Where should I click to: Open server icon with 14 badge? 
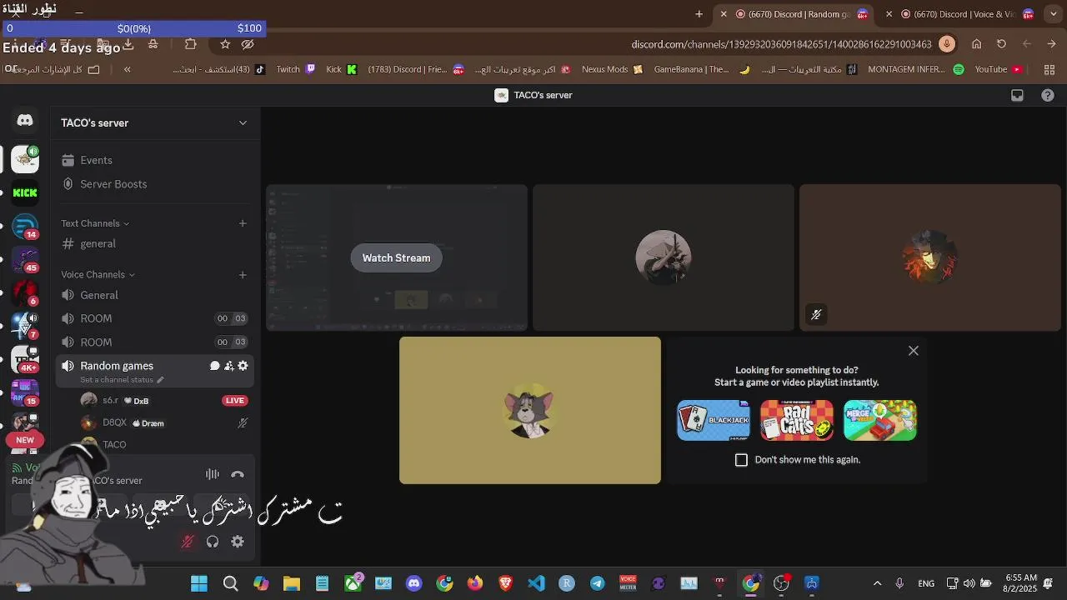pyautogui.click(x=25, y=227)
